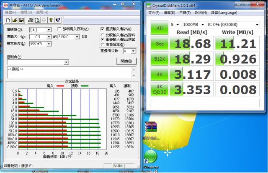Run the 512K test button
The width and height of the screenshot is (268, 173).
pos(160,59)
